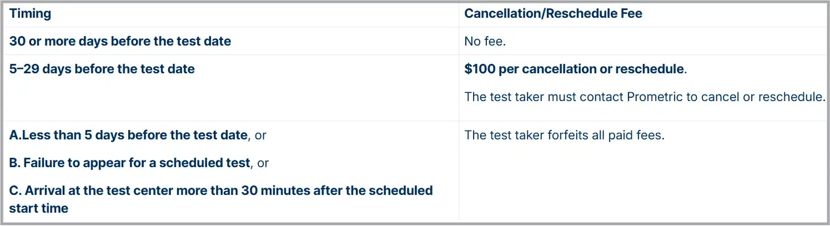Click 'B. Failure to appear' condition
The image size is (830, 226).
129,163
